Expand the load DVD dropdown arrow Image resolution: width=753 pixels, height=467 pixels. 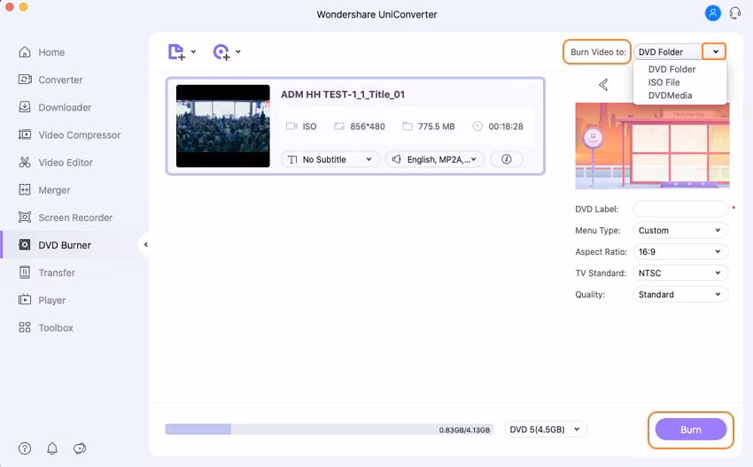pyautogui.click(x=238, y=52)
